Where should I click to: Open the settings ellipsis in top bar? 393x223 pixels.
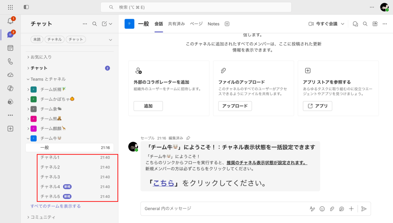pos(372,7)
